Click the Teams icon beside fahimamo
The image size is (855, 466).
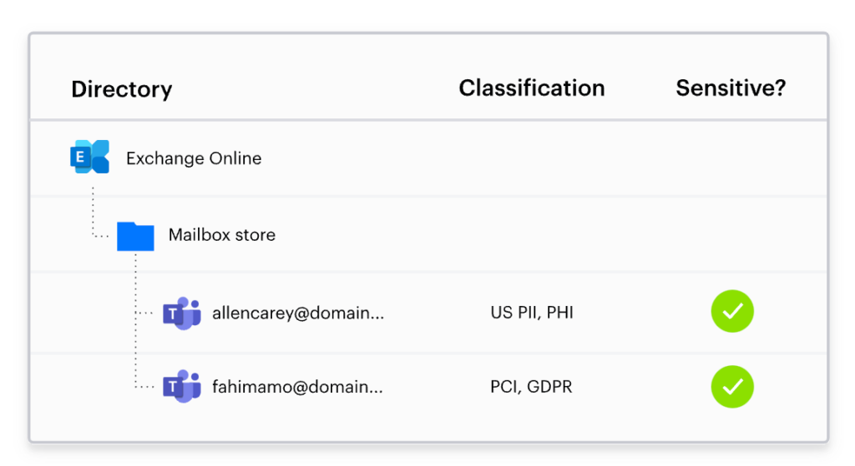tap(182, 387)
